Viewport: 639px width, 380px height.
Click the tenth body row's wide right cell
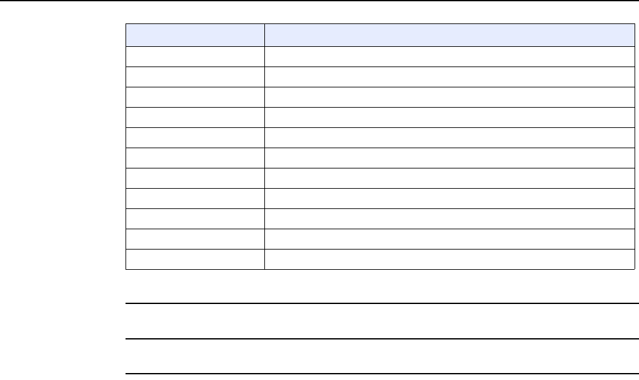click(x=449, y=239)
